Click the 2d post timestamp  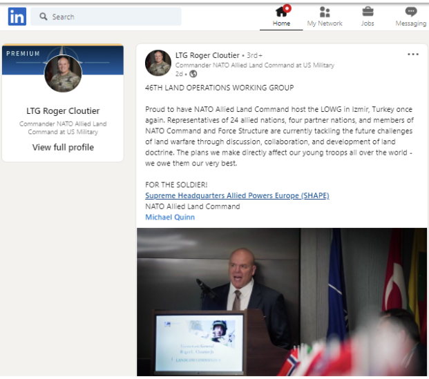coord(179,74)
